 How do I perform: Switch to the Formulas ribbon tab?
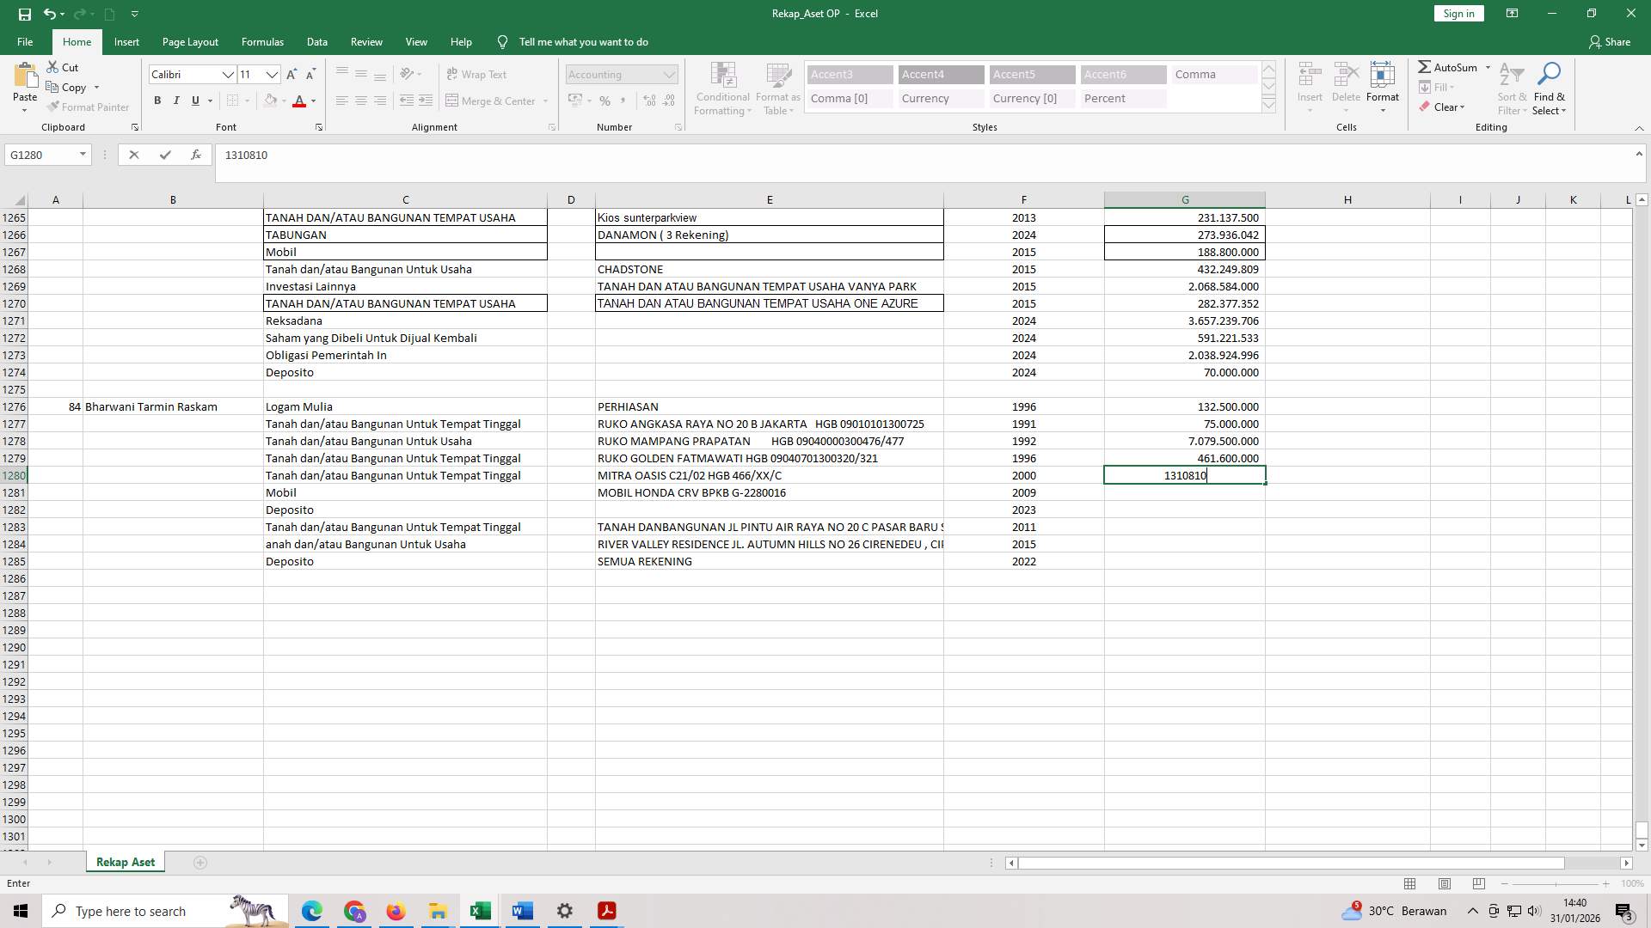262,41
